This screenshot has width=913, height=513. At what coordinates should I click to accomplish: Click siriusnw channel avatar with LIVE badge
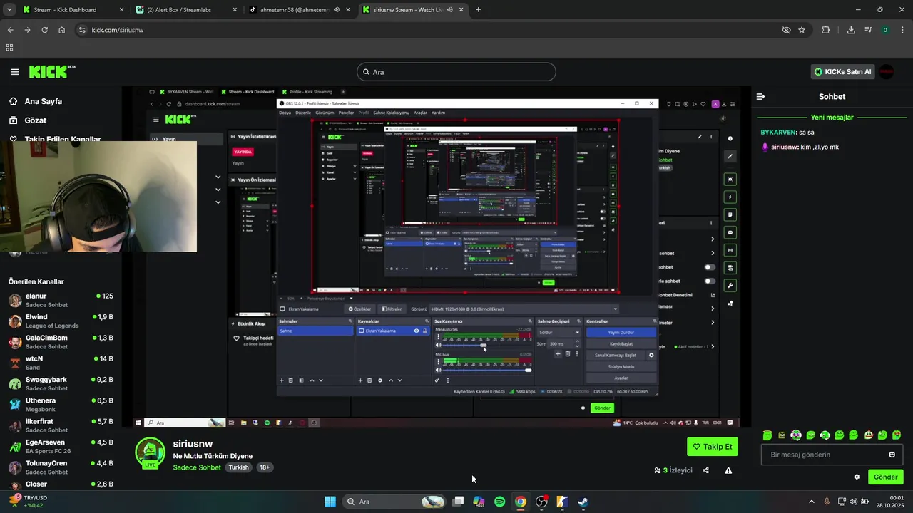[x=150, y=453]
